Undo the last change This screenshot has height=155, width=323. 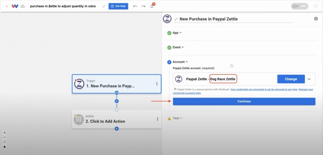click(x=135, y=6)
